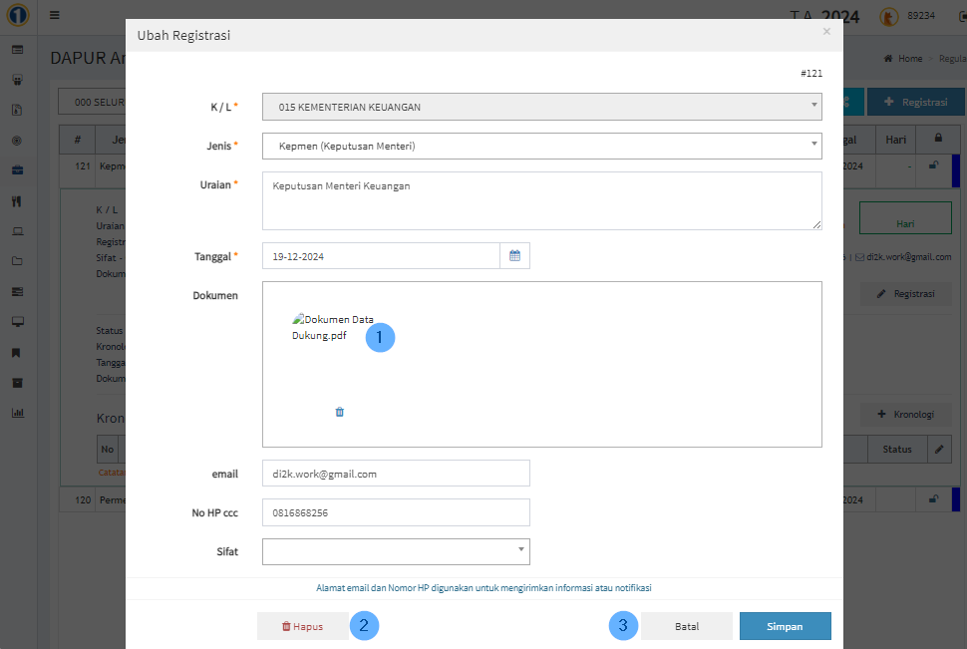Open the Jenis dropdown showing Kepmen
Screen dimensions: 967x649
tap(541, 147)
